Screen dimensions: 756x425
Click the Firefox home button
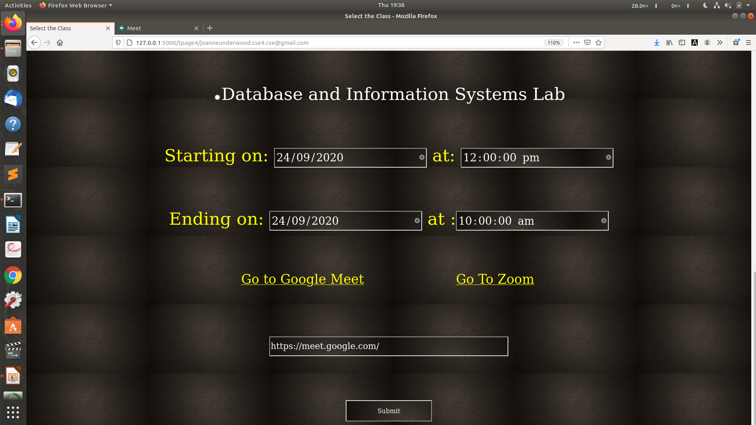coord(60,42)
